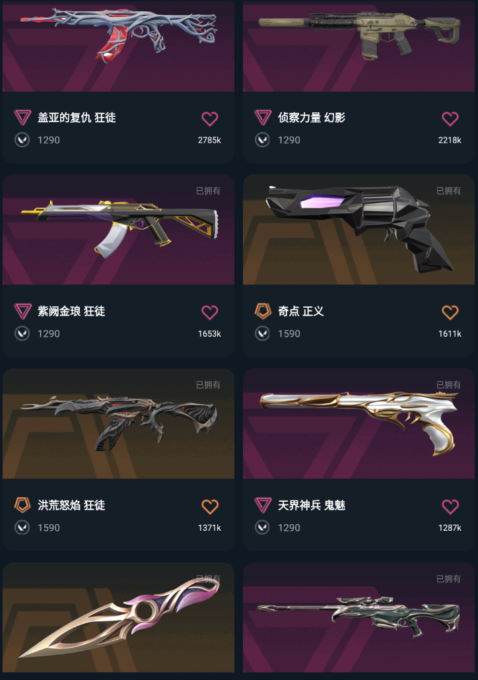Click the tier triangle icon beside 侦察力量 幻影
Screen dimensions: 478x680
pyautogui.click(x=262, y=118)
